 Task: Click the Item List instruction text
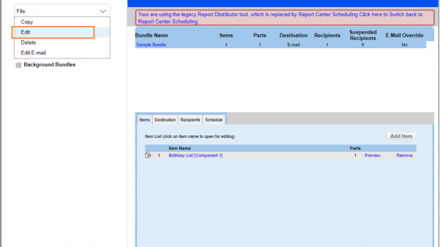click(x=190, y=137)
